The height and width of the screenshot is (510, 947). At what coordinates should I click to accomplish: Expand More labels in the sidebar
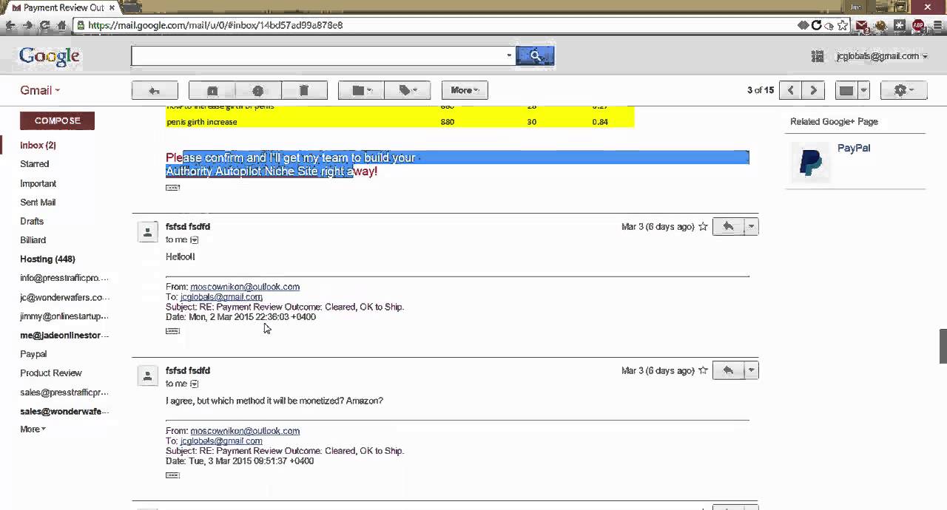(x=33, y=429)
